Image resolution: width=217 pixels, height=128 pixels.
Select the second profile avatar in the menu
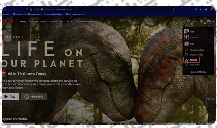click(x=186, y=37)
